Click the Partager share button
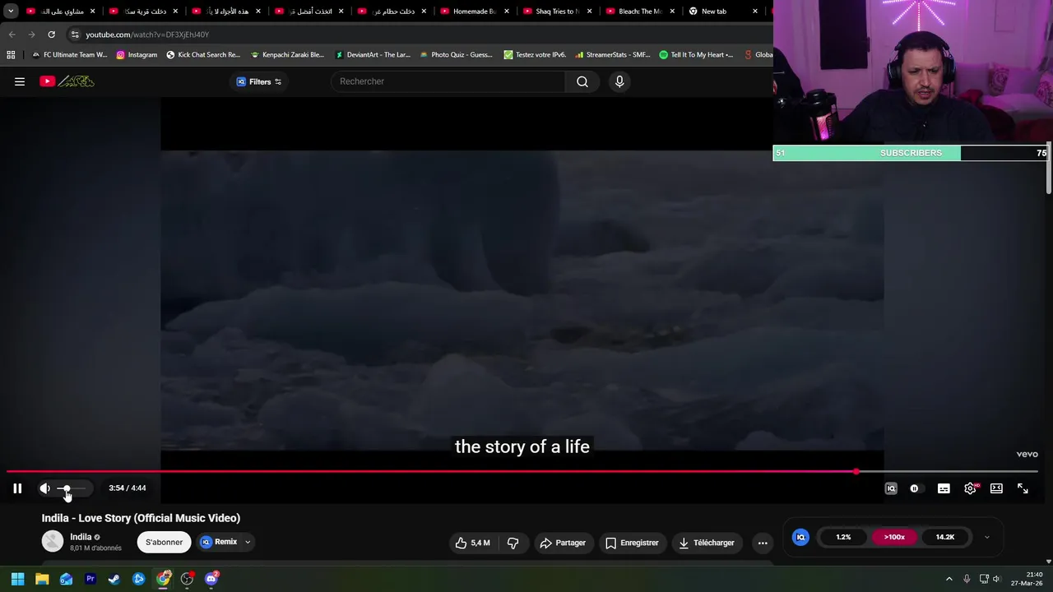The width and height of the screenshot is (1053, 592). (x=563, y=543)
